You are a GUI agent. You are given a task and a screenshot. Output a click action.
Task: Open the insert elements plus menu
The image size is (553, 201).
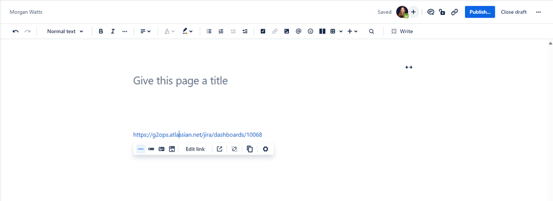(x=352, y=32)
